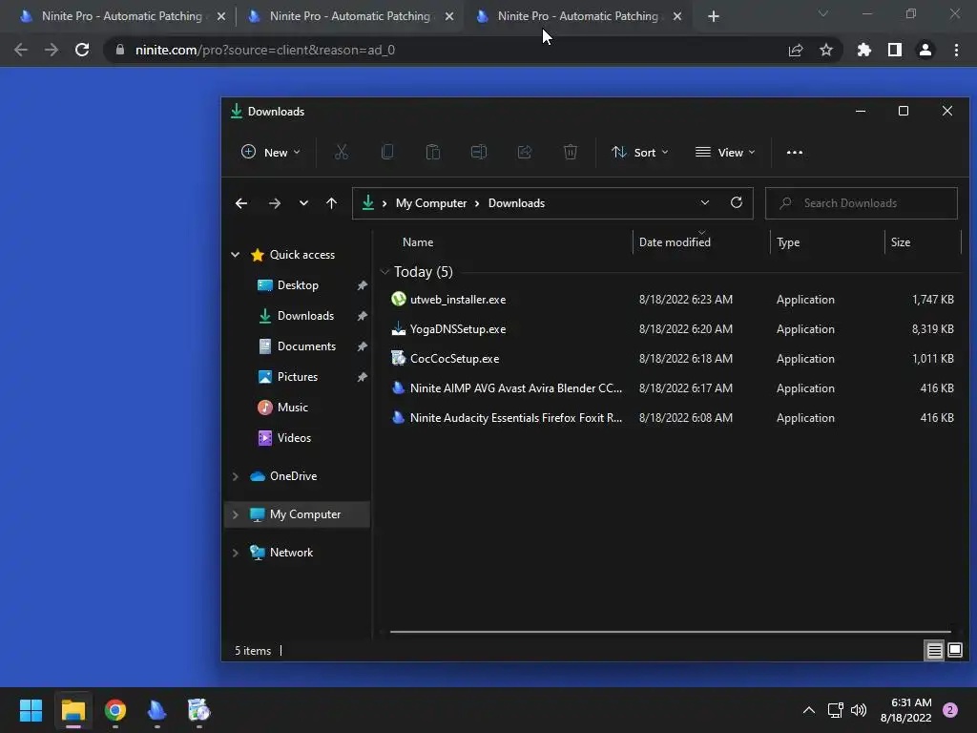Open Chrome three-dot menu
977x733 pixels.
(x=956, y=50)
